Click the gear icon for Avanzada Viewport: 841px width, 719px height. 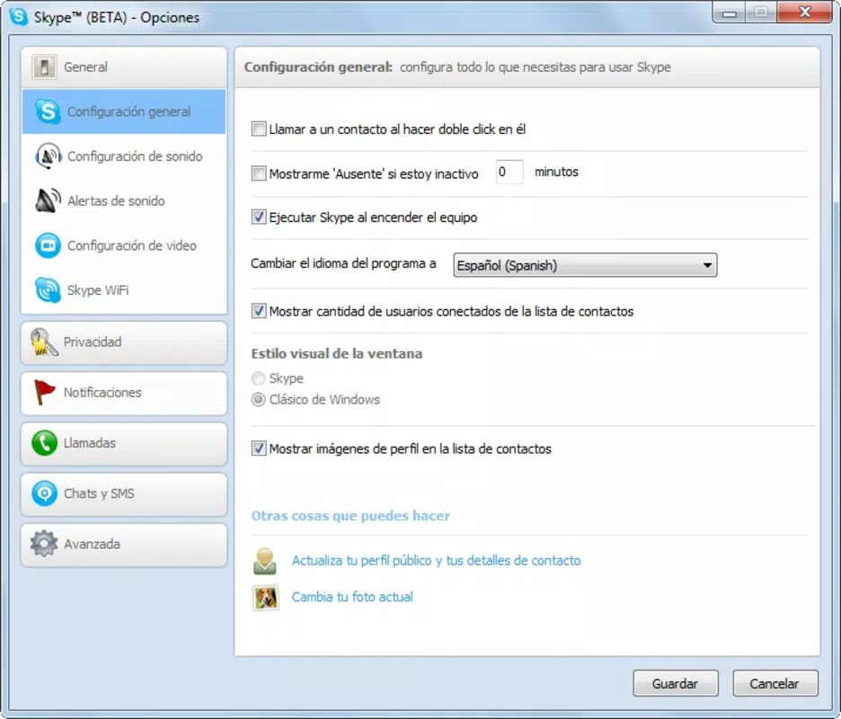(x=44, y=544)
